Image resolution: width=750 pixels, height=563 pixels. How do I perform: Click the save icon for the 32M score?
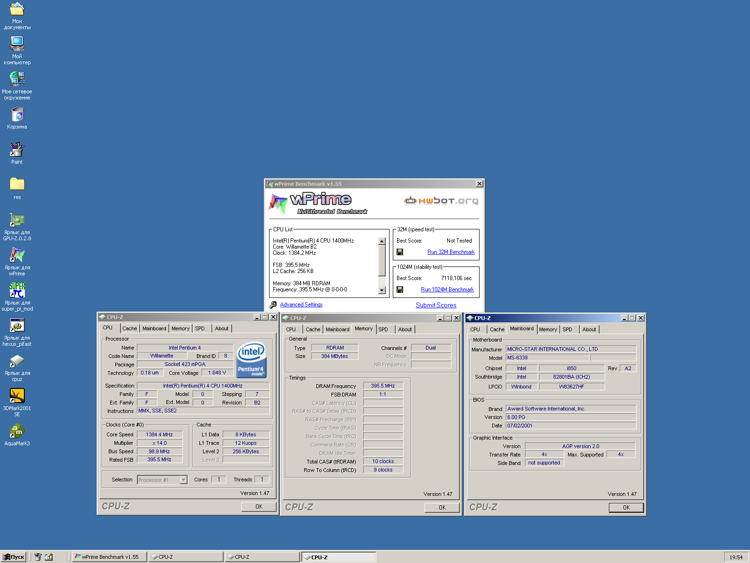click(400, 252)
